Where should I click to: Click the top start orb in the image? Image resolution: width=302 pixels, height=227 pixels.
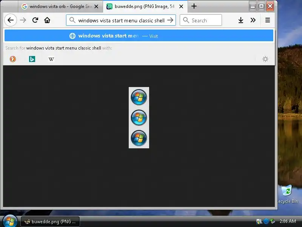tap(139, 97)
